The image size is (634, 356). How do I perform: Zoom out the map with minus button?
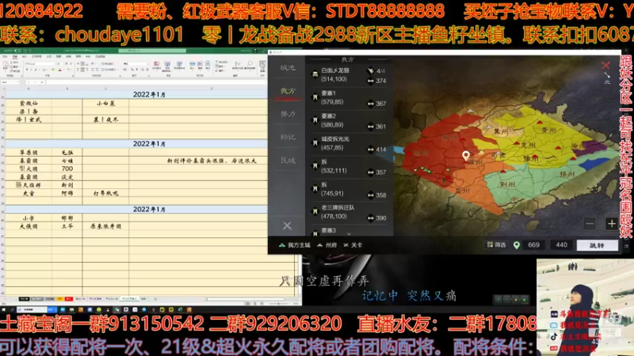pos(590,224)
